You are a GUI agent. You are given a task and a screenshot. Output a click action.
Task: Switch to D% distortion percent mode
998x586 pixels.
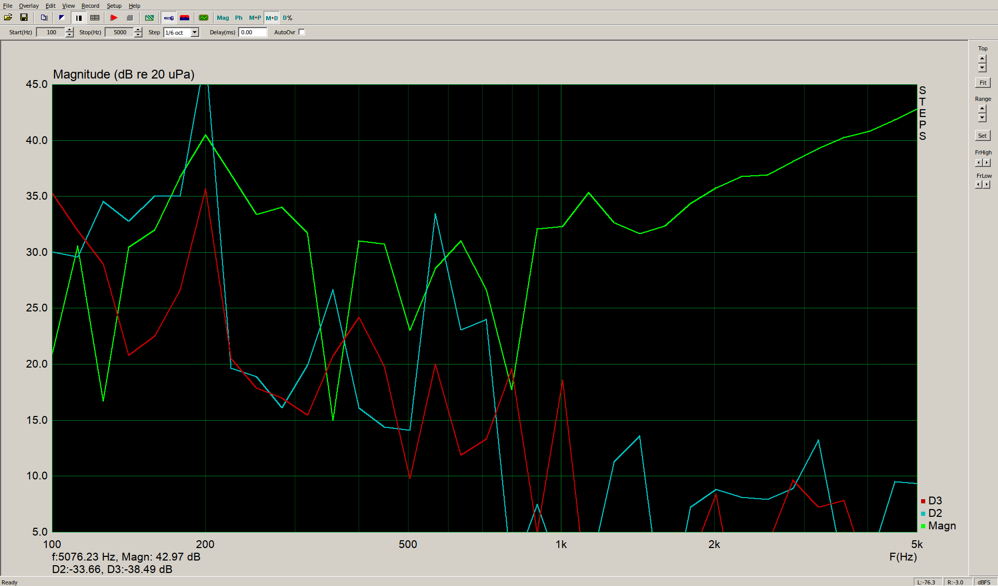[x=287, y=18]
